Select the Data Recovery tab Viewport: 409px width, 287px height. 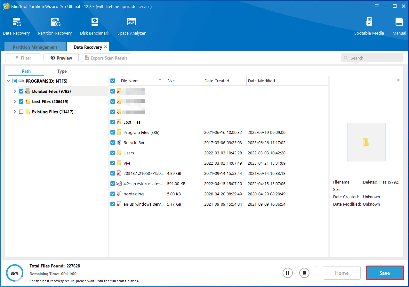[x=88, y=47]
